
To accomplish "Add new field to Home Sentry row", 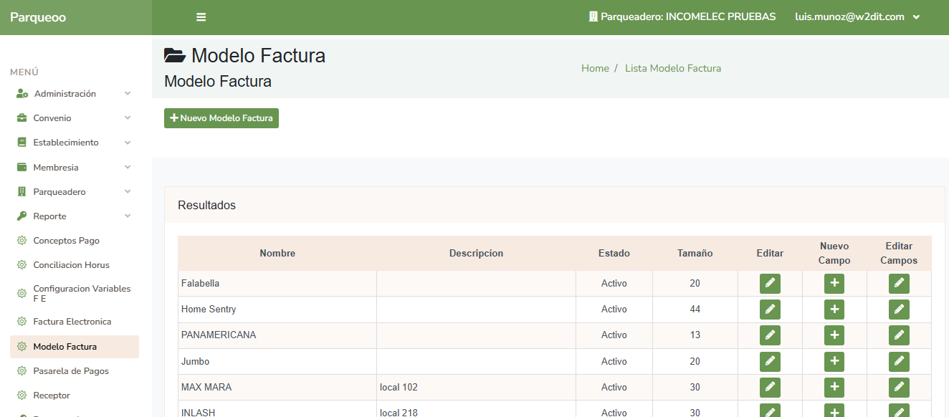I will tap(834, 310).
